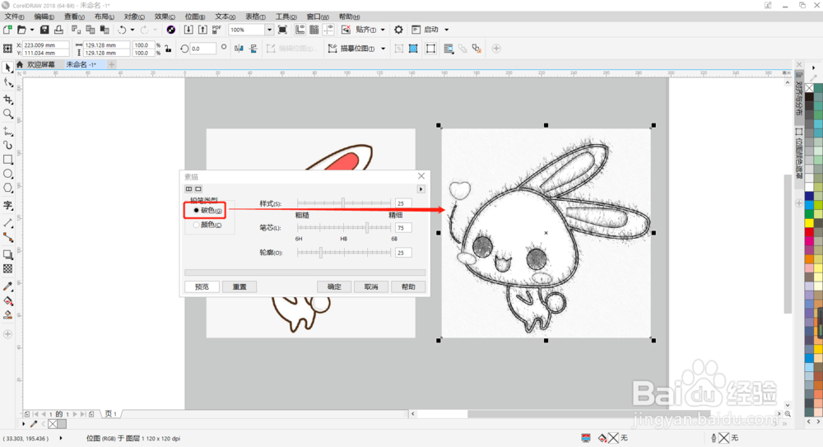Select the Interactive fill bucket tool

click(8, 301)
